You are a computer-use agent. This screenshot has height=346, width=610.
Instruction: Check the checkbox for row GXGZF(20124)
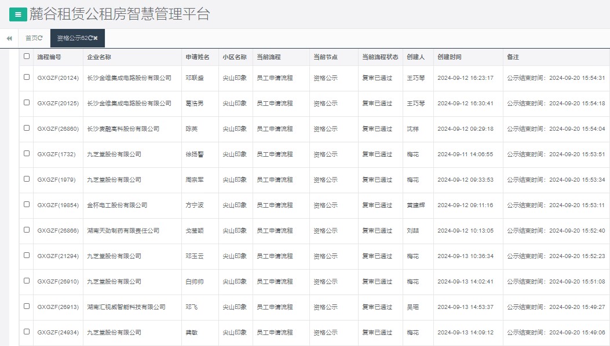[26, 78]
